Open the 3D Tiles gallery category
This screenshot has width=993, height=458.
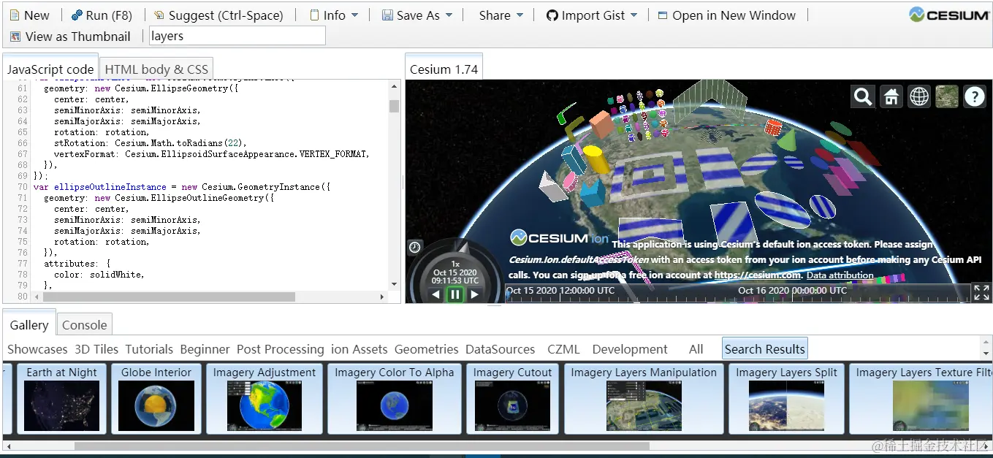pyautogui.click(x=96, y=349)
